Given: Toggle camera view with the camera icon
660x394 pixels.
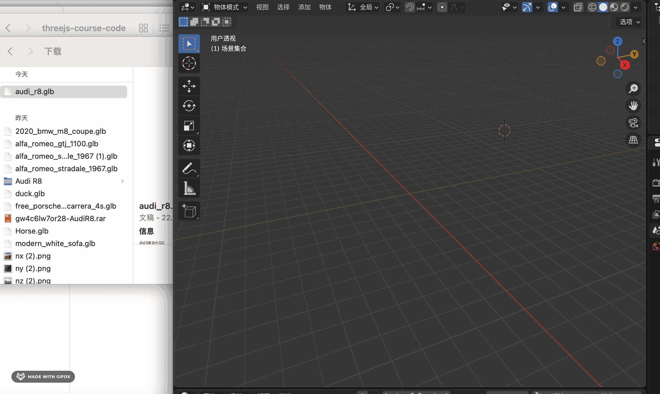Looking at the screenshot, I should 633,123.
